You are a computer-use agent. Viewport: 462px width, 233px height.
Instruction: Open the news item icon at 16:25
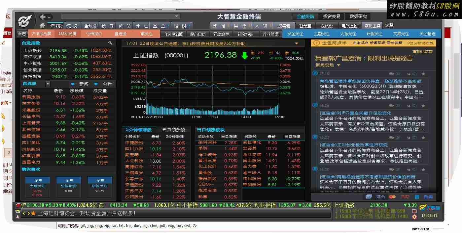tap(315, 137)
